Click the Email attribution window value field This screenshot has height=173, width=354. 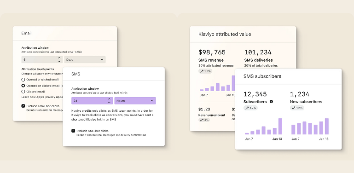coord(42,60)
